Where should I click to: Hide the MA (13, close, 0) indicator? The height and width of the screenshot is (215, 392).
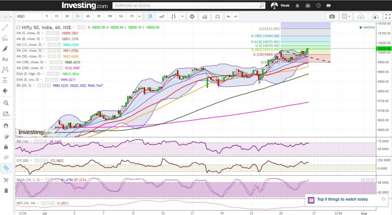point(49,44)
